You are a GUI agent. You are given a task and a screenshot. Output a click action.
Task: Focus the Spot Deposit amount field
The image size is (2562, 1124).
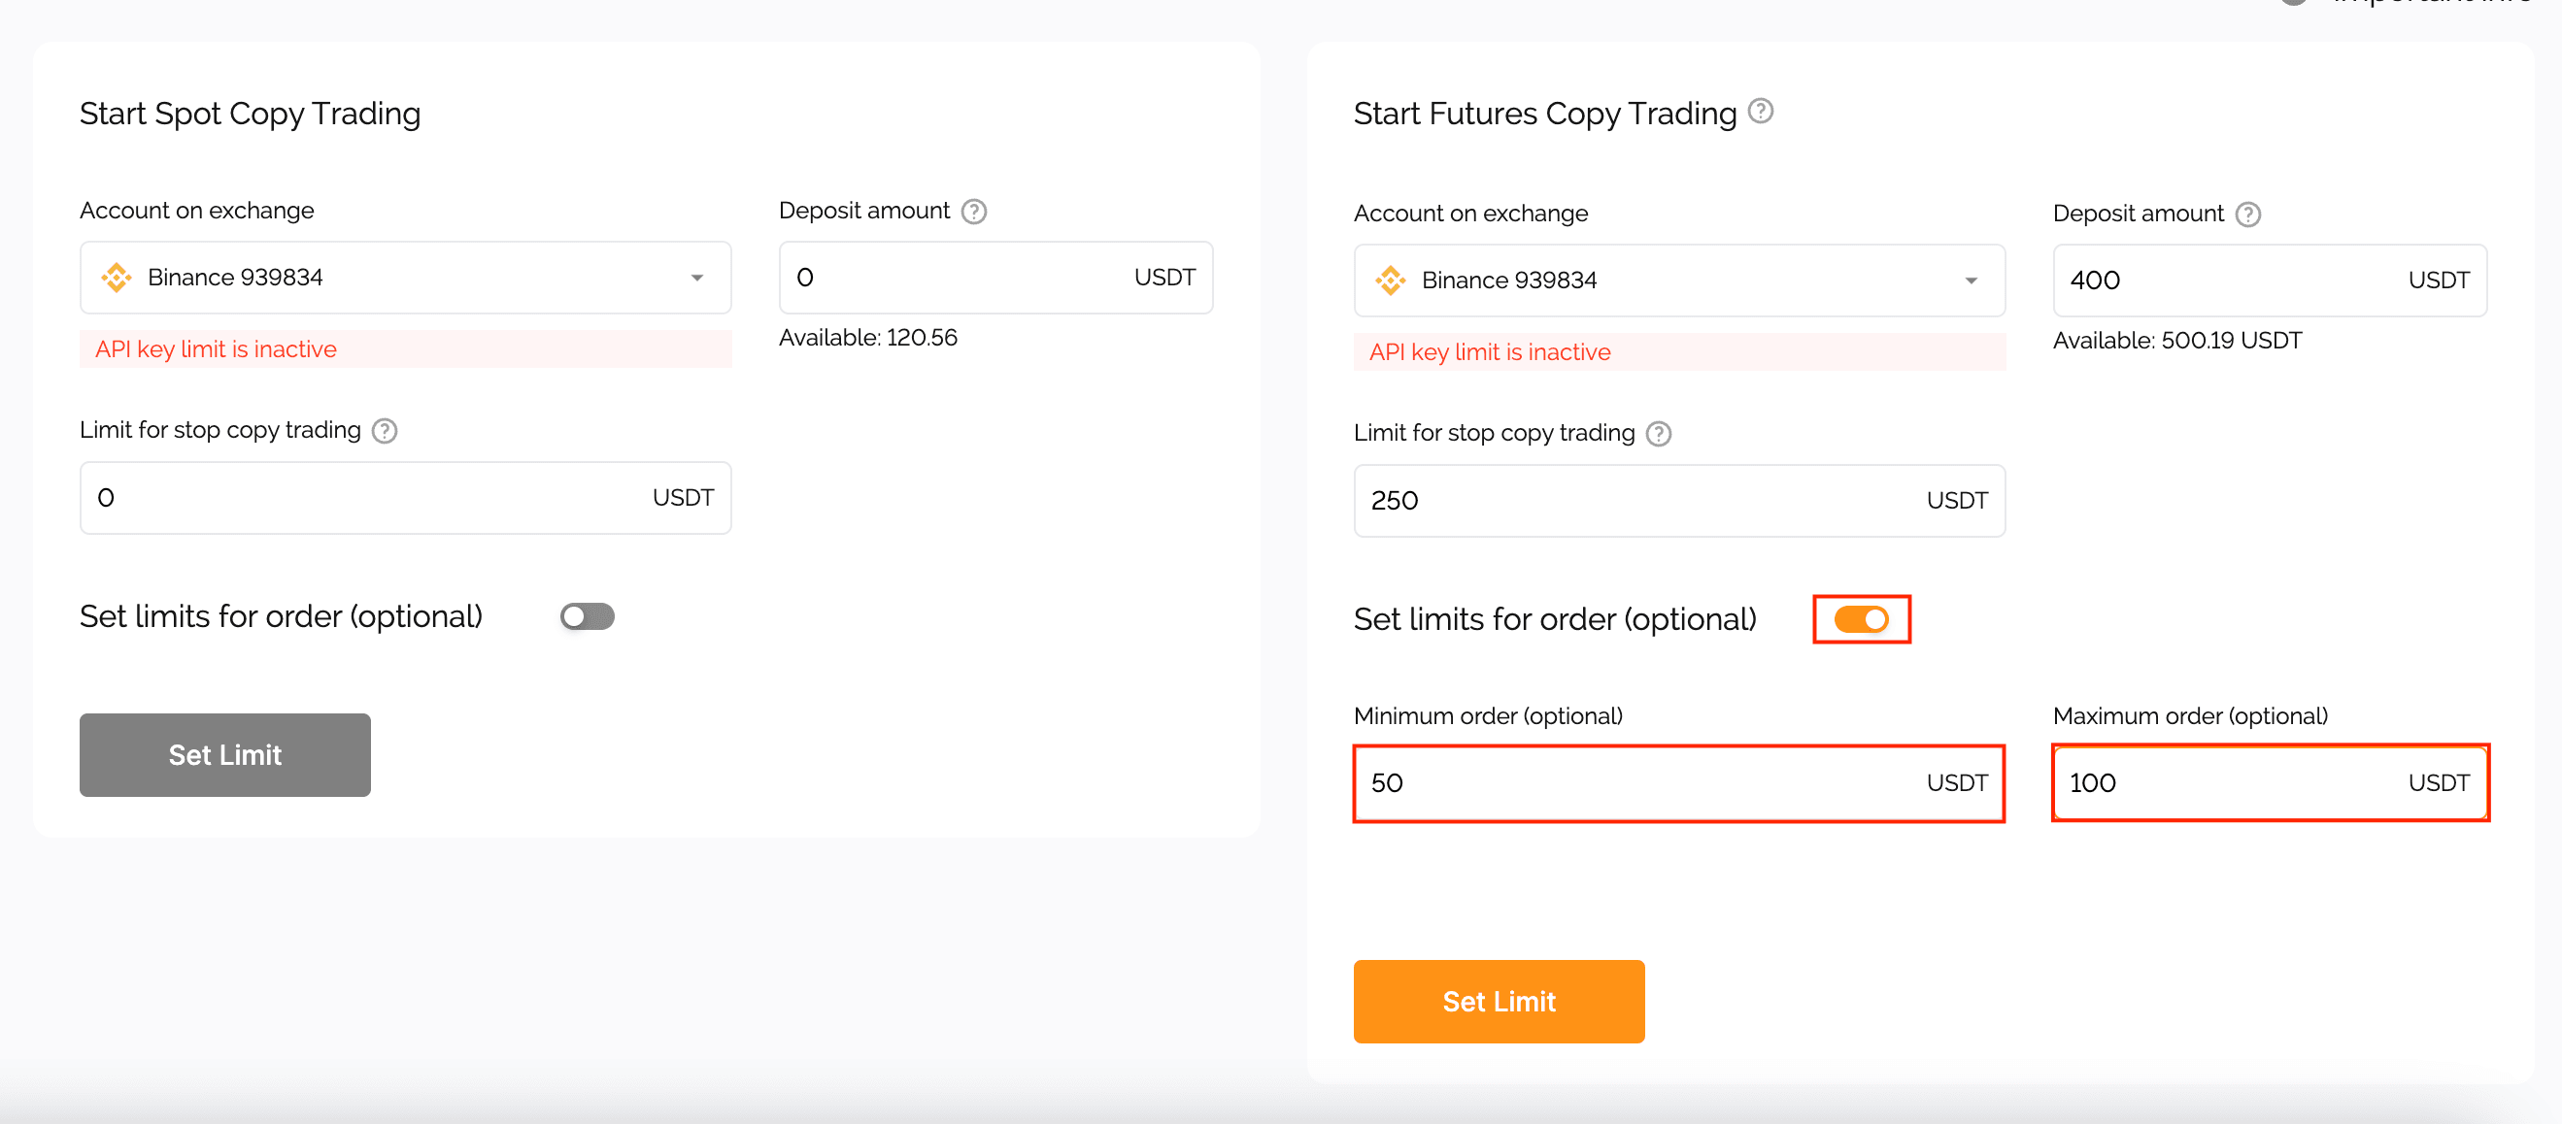(995, 278)
